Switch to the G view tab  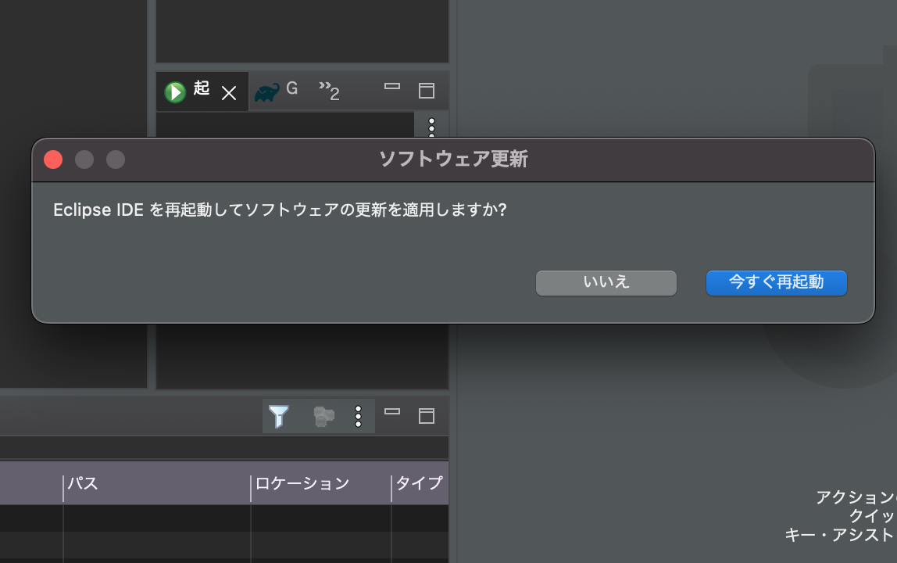[x=293, y=89]
